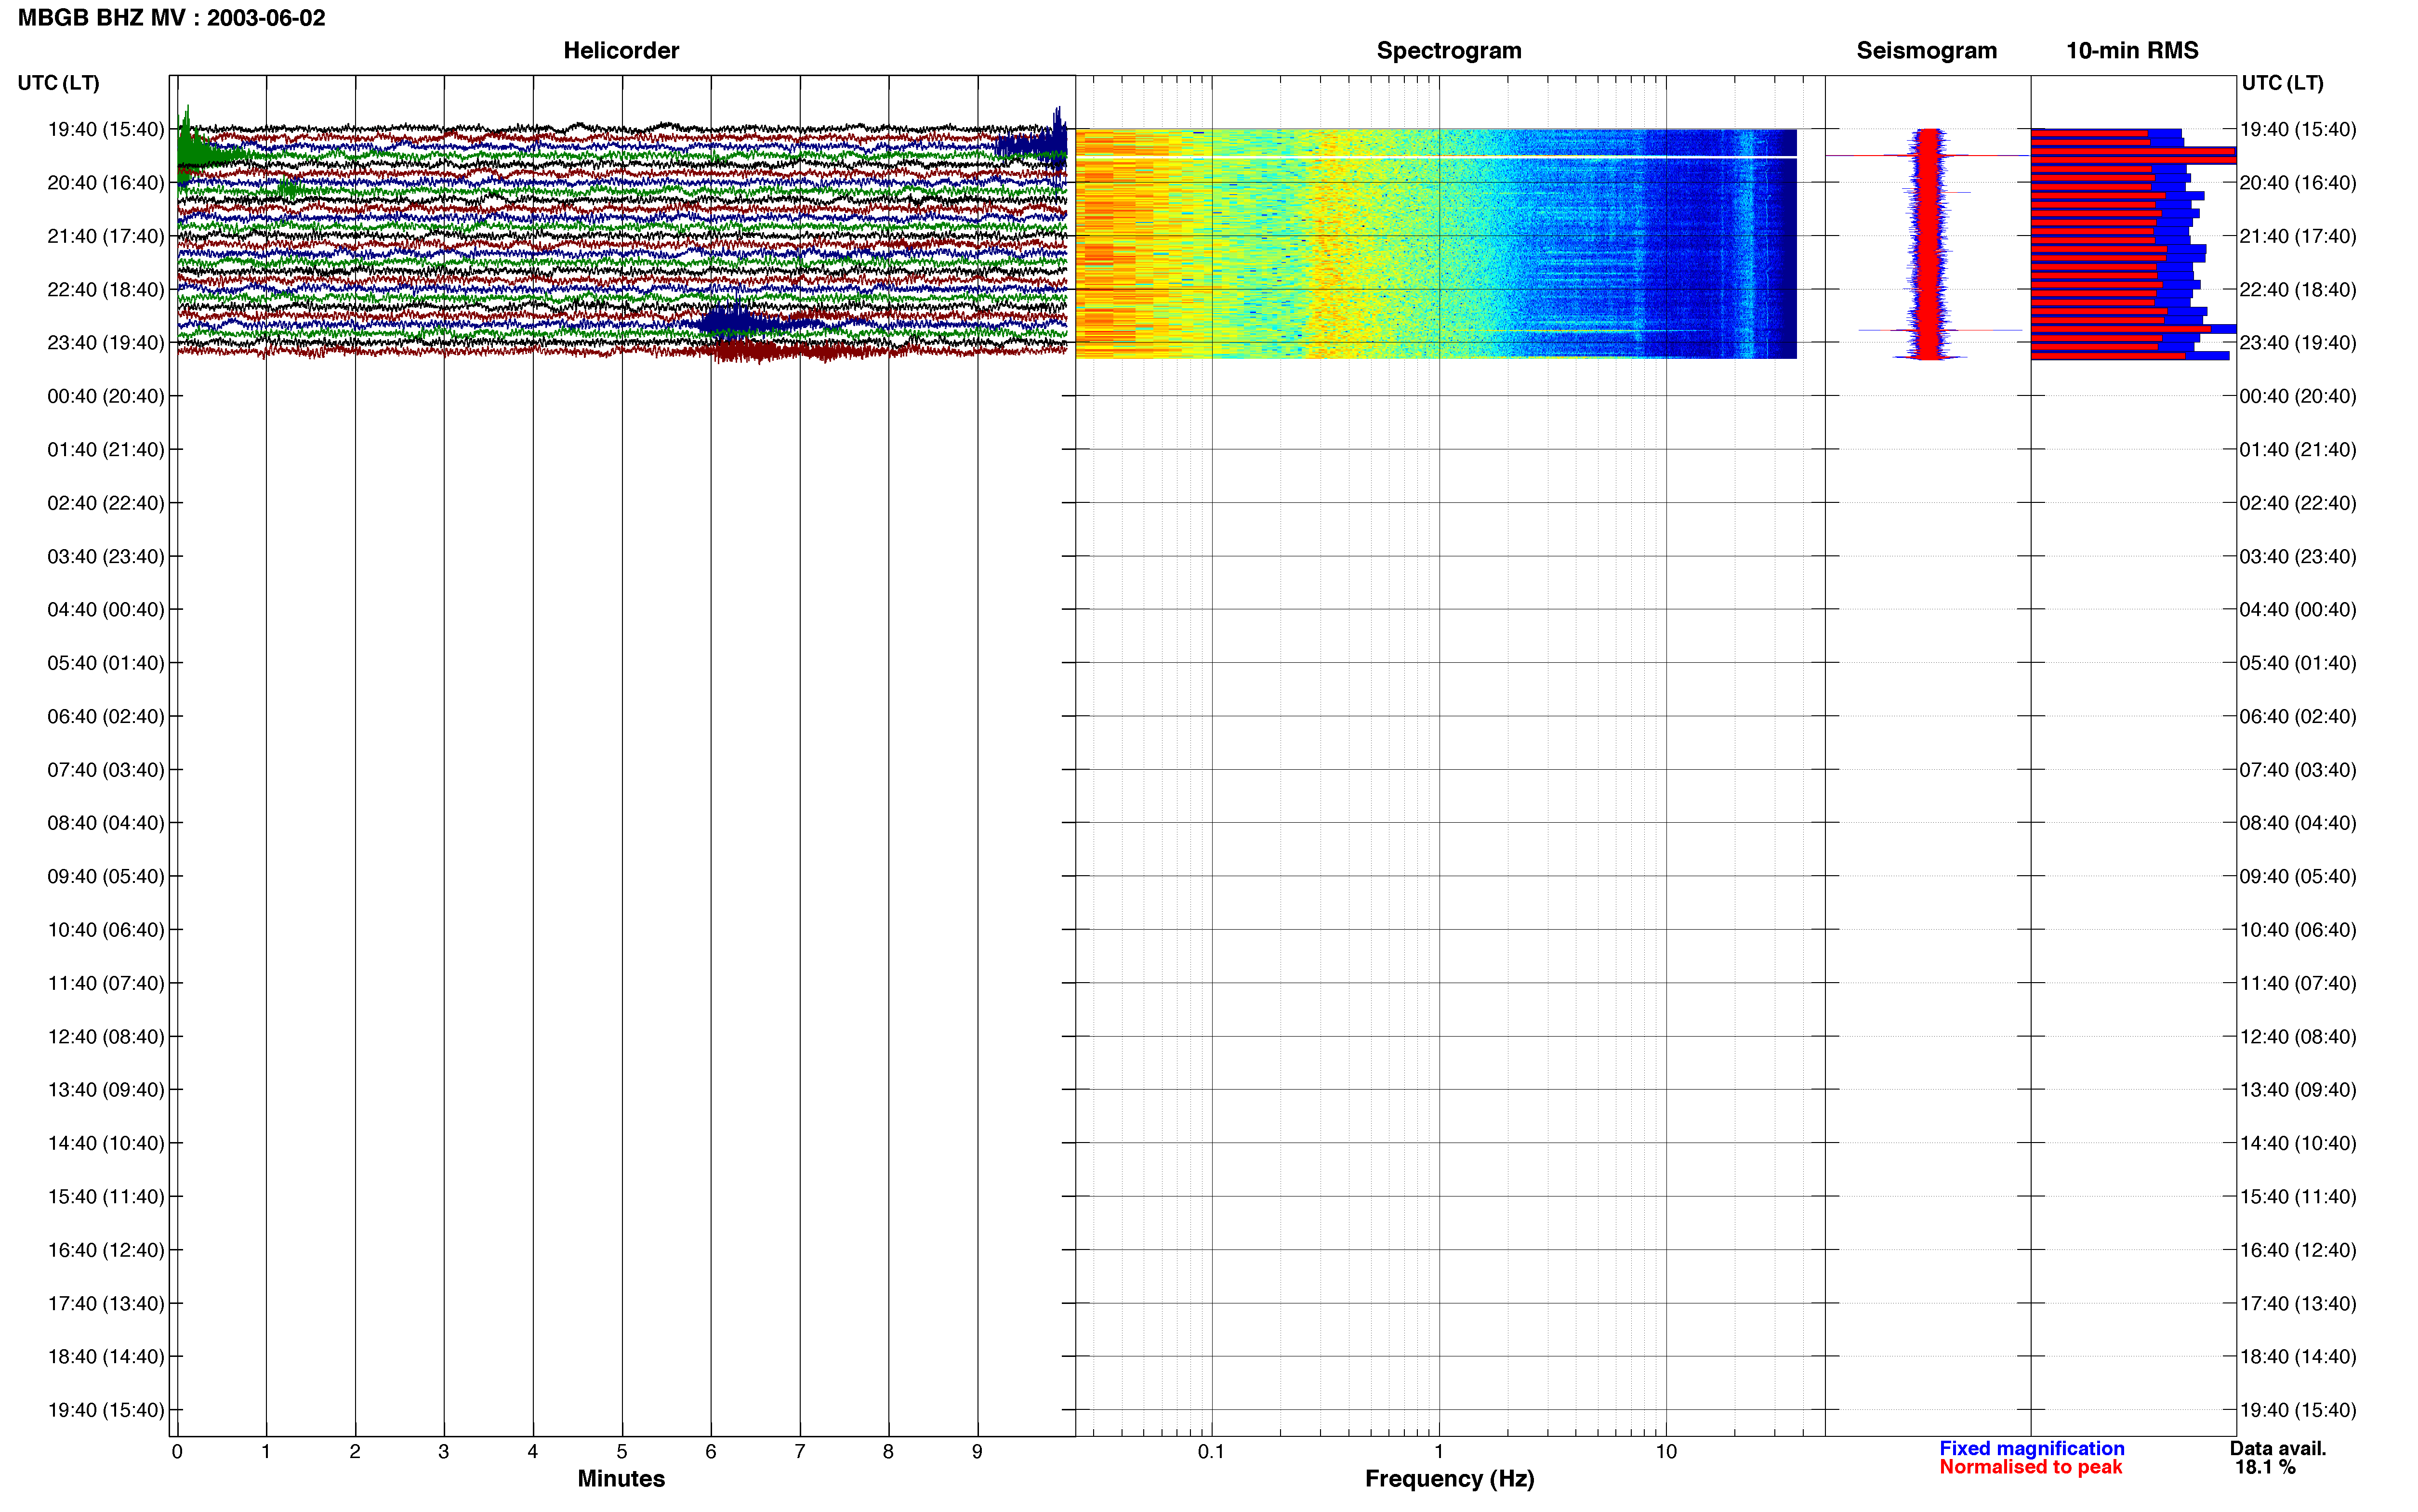2418x1512 pixels.
Task: Click the left 13:40 (09:40) time label
Action: pos(106,1090)
